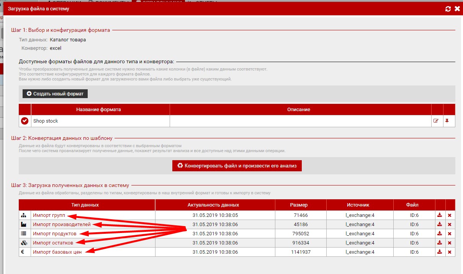Pin the Shop stock format
463x274 pixels.
[x=447, y=121]
